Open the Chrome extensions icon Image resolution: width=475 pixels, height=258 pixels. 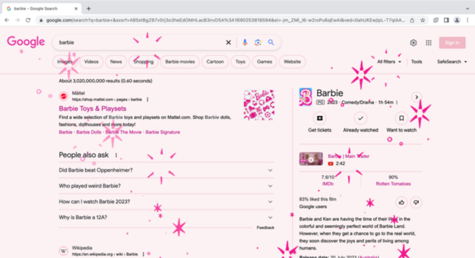436,20
